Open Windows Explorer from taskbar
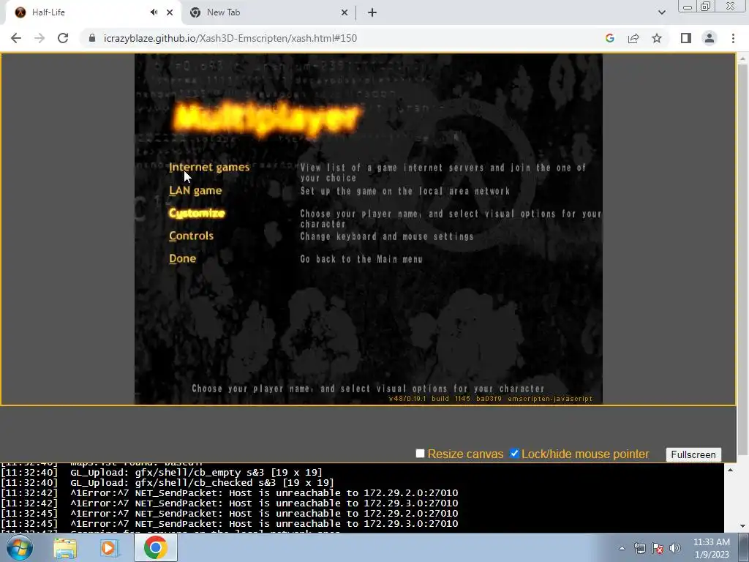The width and height of the screenshot is (749, 562). click(65, 547)
